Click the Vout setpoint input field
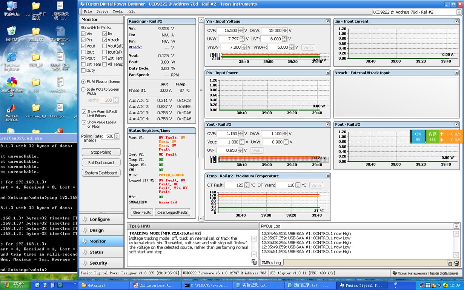464x290 pixels. click(x=229, y=142)
